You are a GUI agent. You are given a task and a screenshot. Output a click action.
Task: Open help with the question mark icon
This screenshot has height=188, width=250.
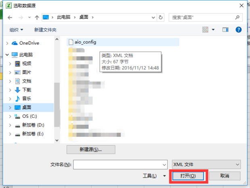coord(238,30)
